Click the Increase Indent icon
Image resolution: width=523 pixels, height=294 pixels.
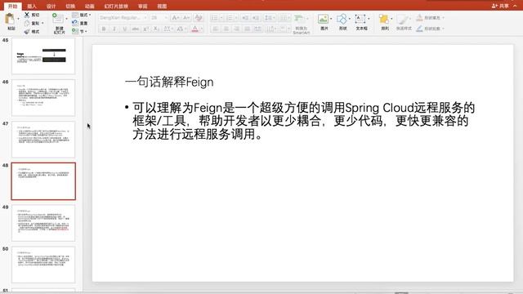[x=256, y=18]
